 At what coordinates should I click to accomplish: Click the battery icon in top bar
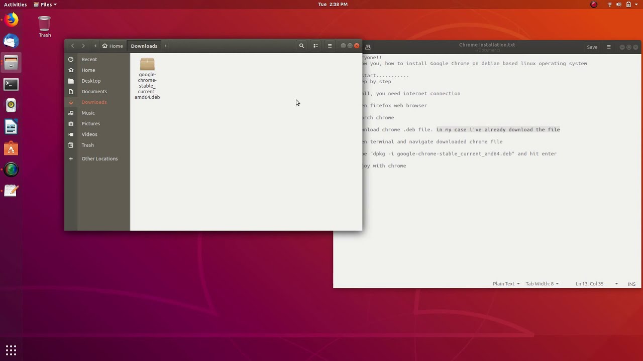628,5
